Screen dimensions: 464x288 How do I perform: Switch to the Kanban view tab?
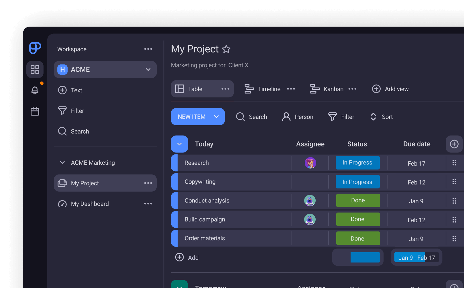pyautogui.click(x=327, y=89)
